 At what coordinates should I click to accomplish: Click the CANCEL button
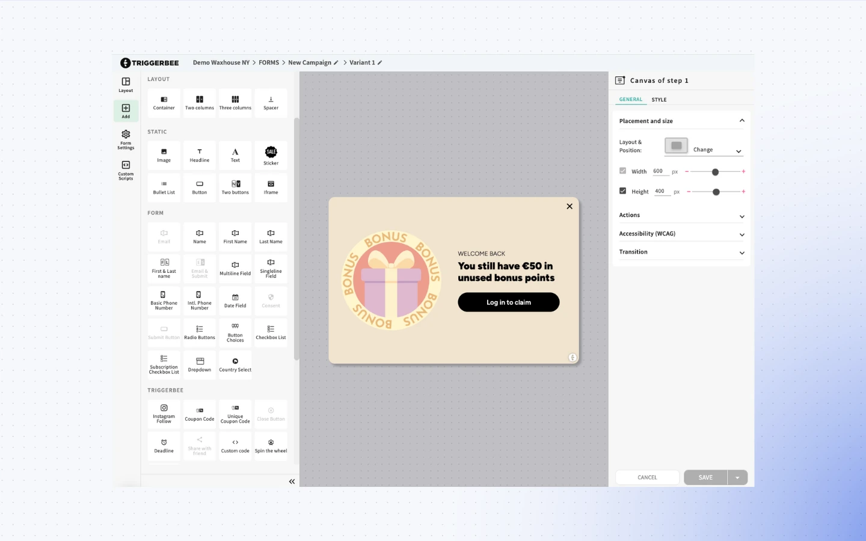(647, 477)
